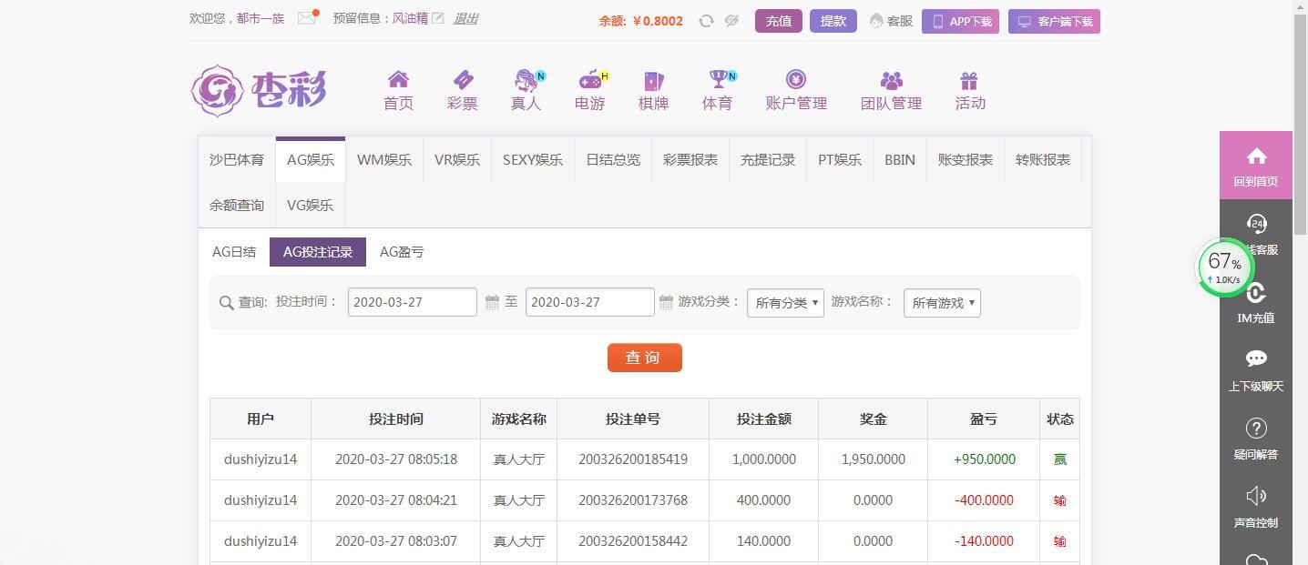Open the 转账报表 tab

click(x=1043, y=160)
